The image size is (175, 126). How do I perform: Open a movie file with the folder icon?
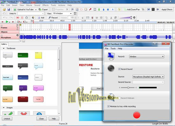point(4,9)
